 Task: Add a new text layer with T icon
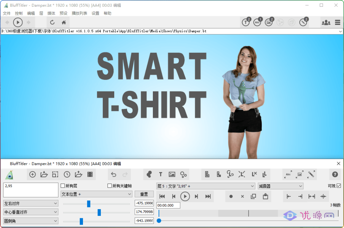(x=161, y=175)
